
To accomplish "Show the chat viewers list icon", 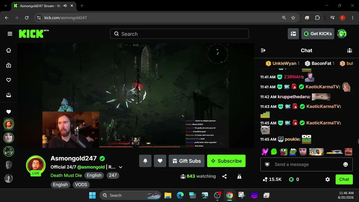I will point(349,50).
